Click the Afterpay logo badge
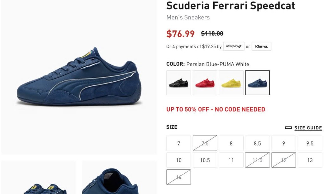Viewport: 324px width, 194px height. point(234,46)
